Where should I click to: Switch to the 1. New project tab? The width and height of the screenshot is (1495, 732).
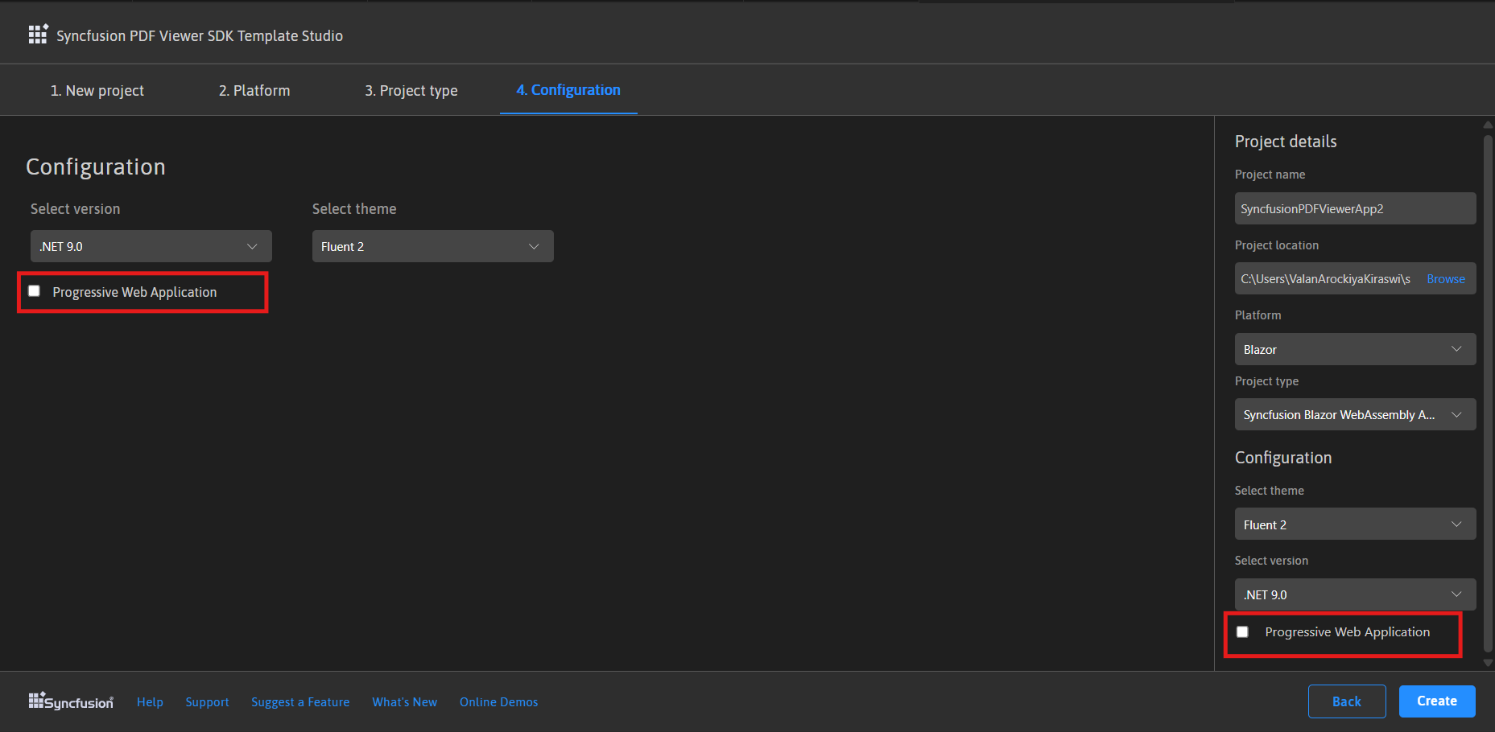[x=97, y=90]
